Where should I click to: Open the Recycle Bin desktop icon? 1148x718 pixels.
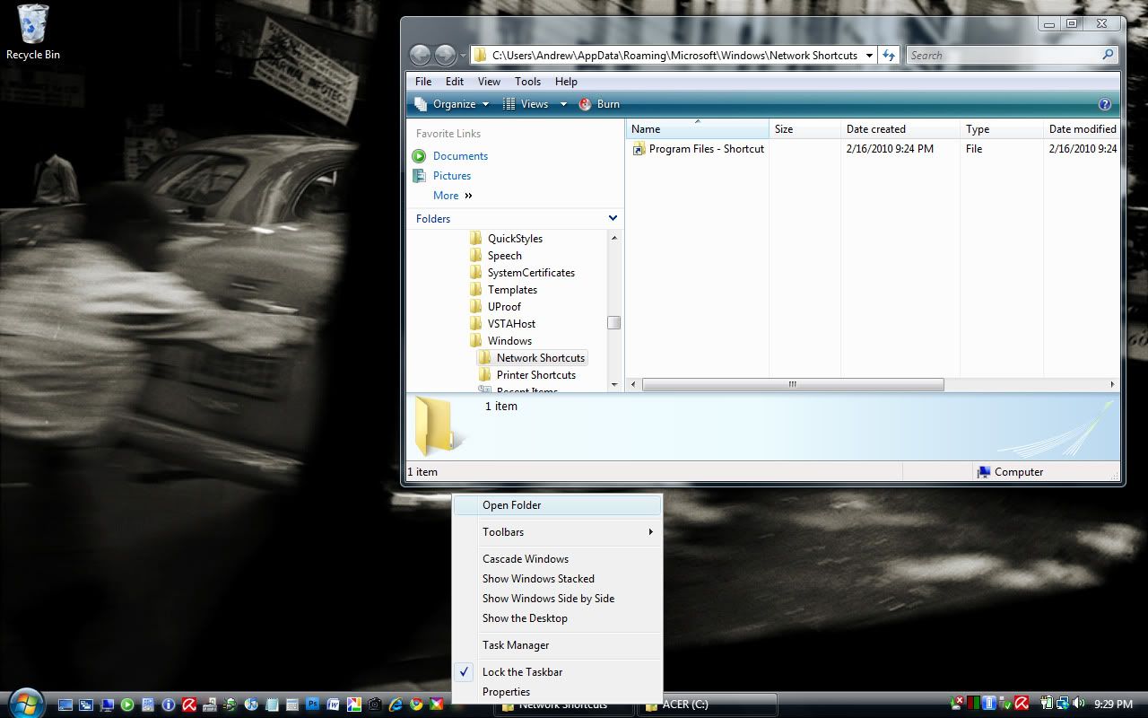pyautogui.click(x=33, y=32)
